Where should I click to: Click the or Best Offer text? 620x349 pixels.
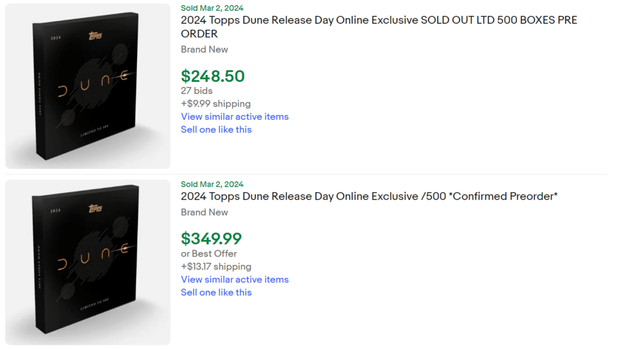coord(208,253)
